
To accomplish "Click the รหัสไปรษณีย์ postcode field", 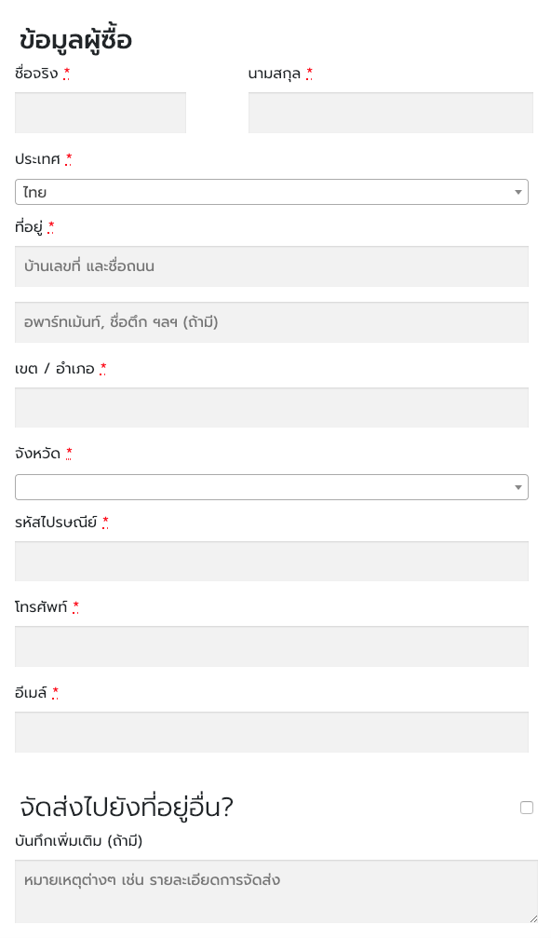I will [272, 561].
